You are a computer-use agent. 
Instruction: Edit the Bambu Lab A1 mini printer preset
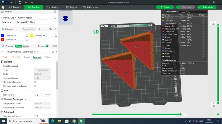(55, 18)
